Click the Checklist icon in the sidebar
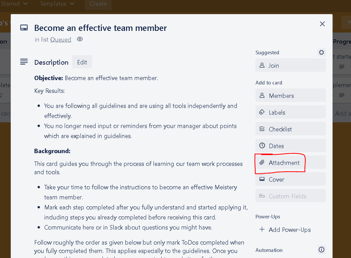The width and height of the screenshot is (351, 258). (262, 129)
